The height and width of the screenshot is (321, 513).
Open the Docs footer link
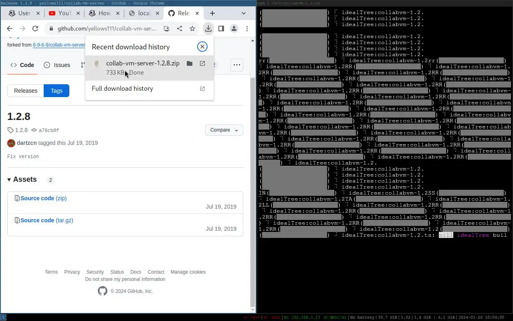136,272
